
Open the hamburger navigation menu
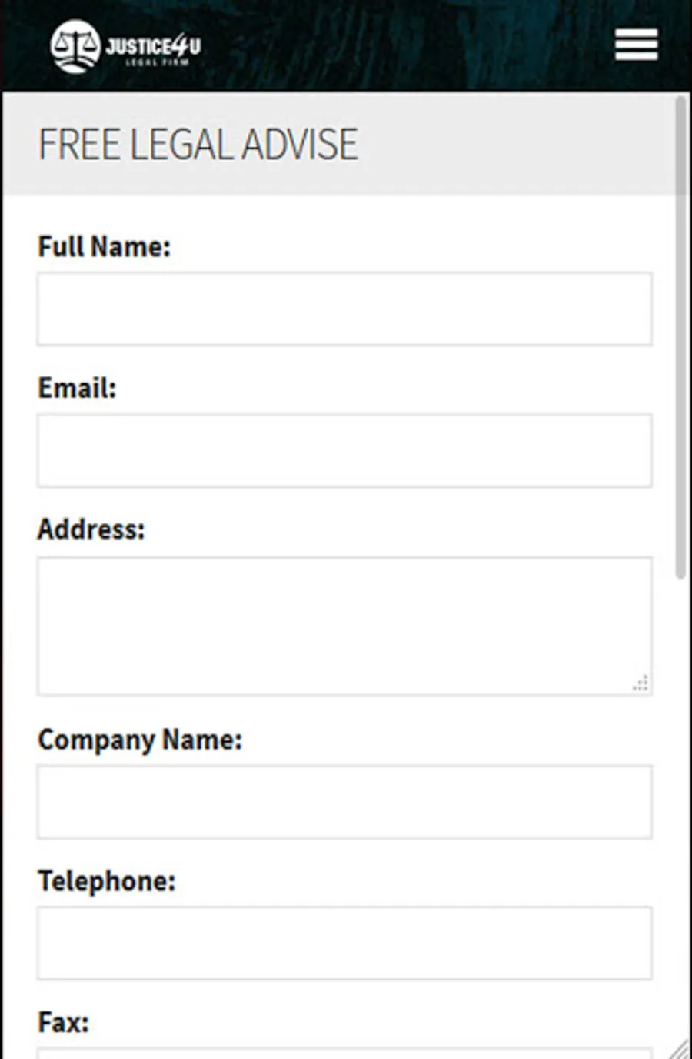(636, 45)
